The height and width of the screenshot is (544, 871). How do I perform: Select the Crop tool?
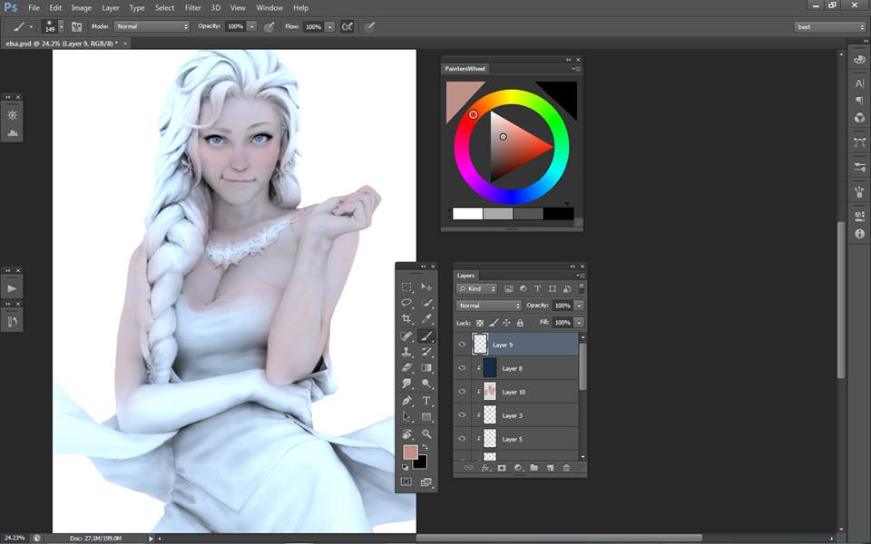tap(406, 319)
